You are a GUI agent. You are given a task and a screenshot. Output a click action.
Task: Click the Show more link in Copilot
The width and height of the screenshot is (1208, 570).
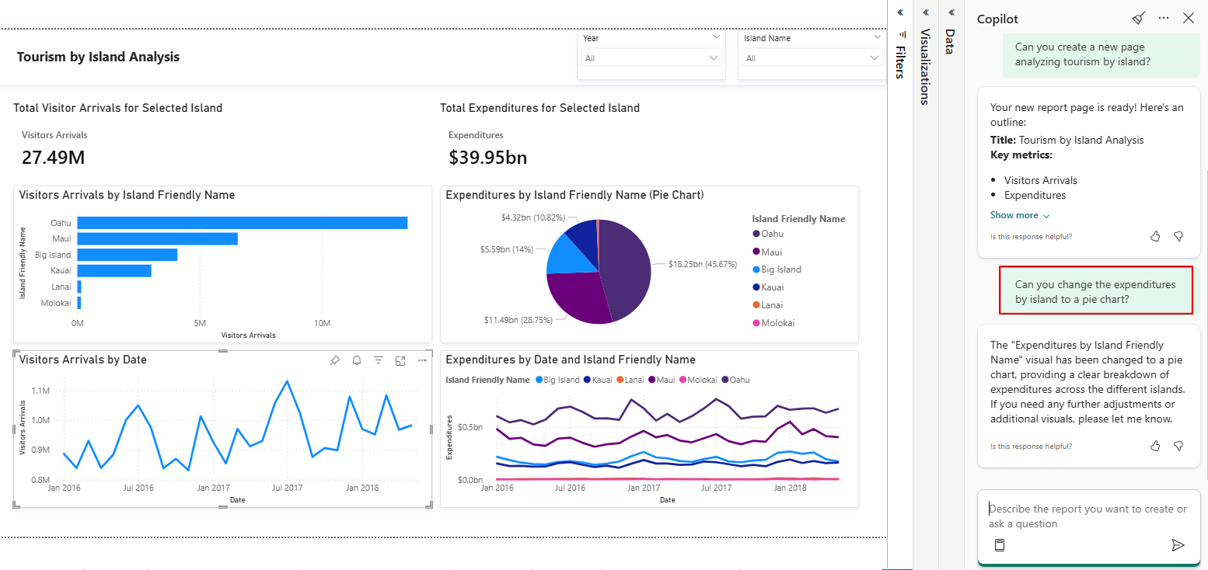click(1014, 215)
